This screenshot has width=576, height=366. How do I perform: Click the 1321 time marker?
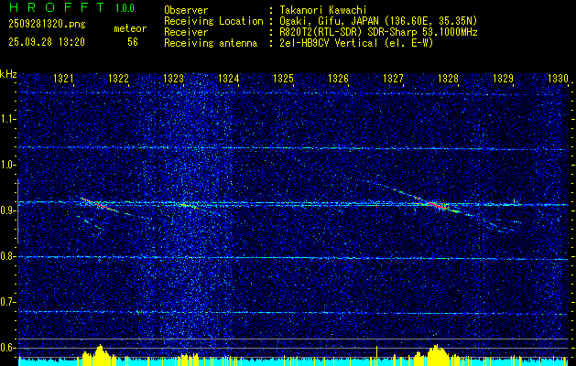point(63,79)
